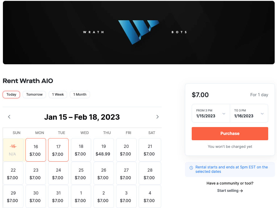Switch to the 1 Month rental option
The height and width of the screenshot is (208, 277).
coord(80,94)
